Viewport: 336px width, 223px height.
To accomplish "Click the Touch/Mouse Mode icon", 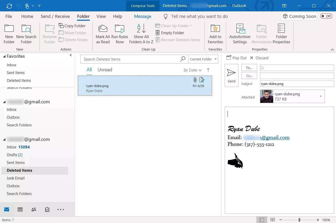I will (27, 6).
